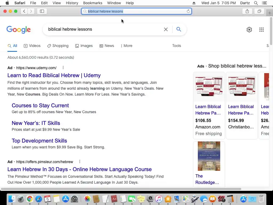Open the Pimsleur ad options three dots
273x205 pixels.
tap(80, 161)
